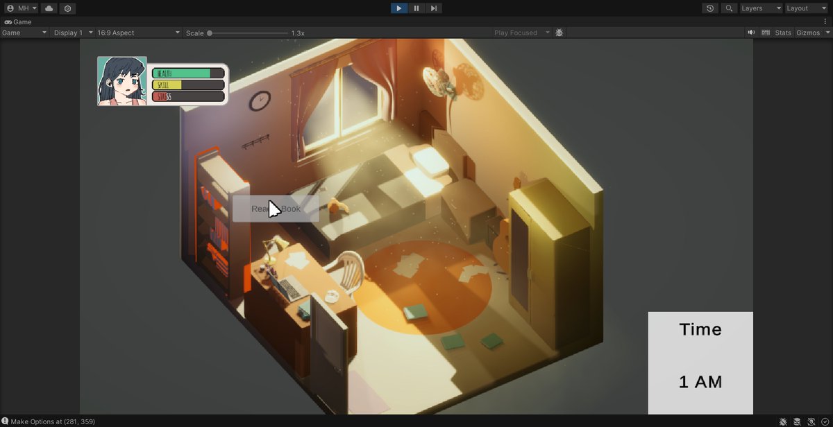
Task: Switch to the Game tab
Action: coord(17,21)
